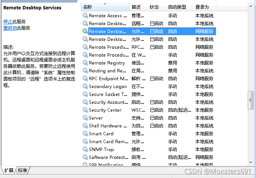The width and height of the screenshot is (256, 178).
Task: Click the Shell Hardware gear icon
Action: (x=85, y=126)
